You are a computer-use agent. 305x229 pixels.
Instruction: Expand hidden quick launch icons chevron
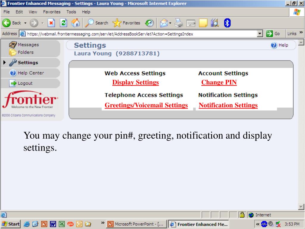[103, 222]
